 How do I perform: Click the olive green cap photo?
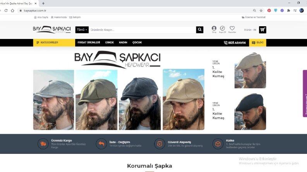tap(96, 100)
